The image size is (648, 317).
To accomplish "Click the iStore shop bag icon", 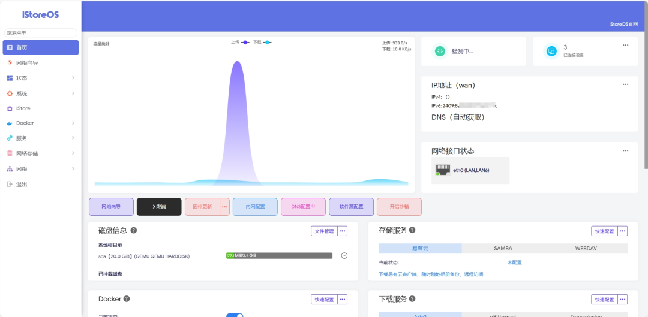I will (x=10, y=108).
